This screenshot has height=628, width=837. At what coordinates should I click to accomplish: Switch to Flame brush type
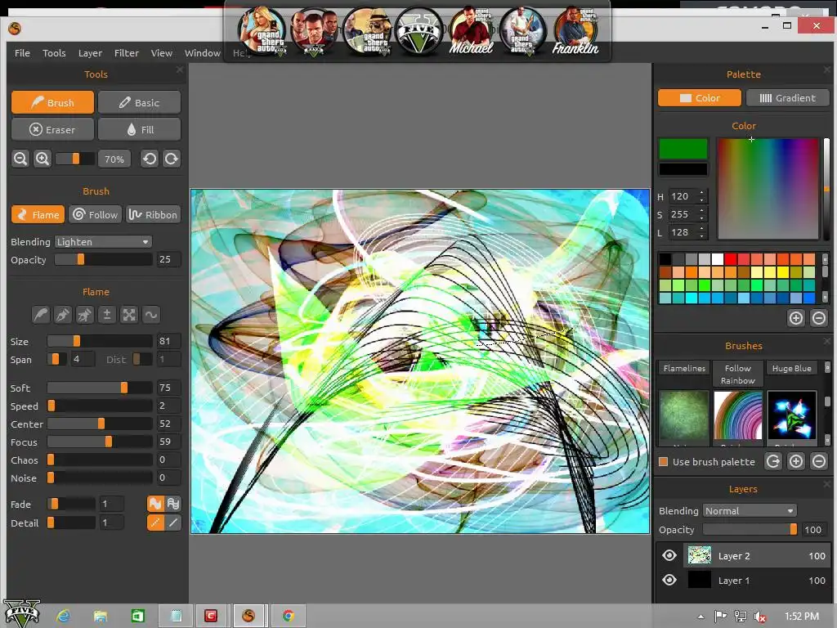click(38, 215)
